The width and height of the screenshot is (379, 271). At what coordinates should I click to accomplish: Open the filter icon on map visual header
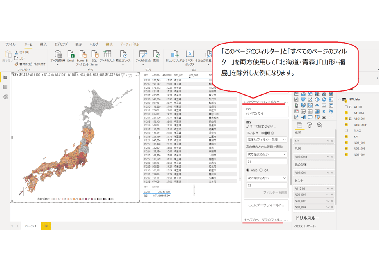click(123, 76)
